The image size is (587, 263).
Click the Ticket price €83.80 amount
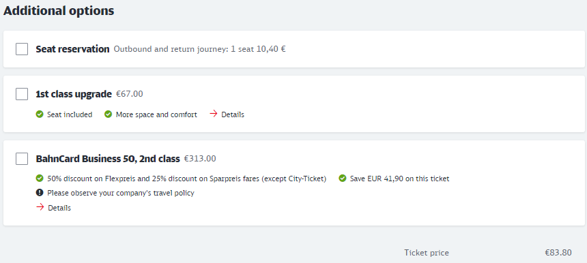[x=558, y=253]
